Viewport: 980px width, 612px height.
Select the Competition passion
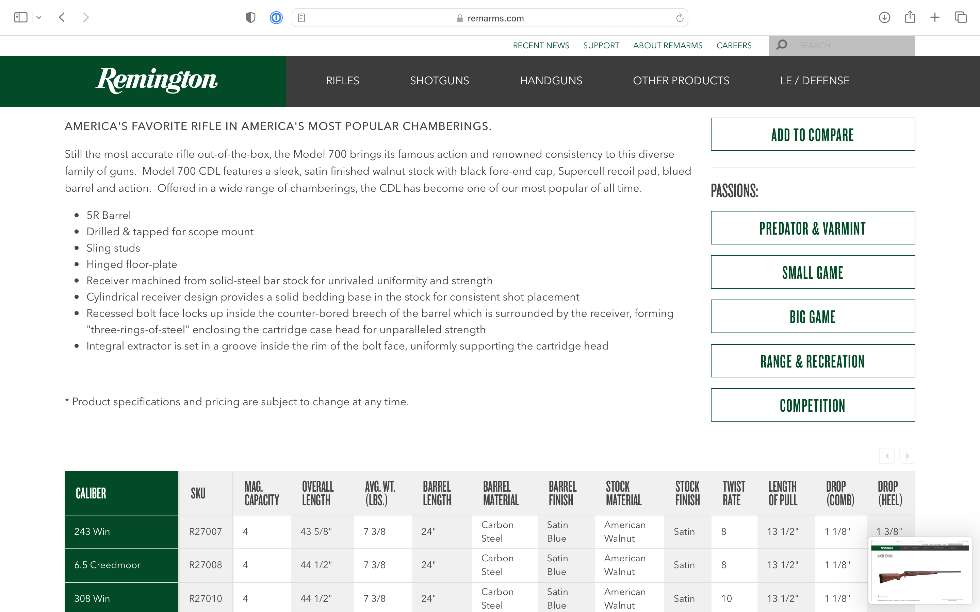coord(813,405)
